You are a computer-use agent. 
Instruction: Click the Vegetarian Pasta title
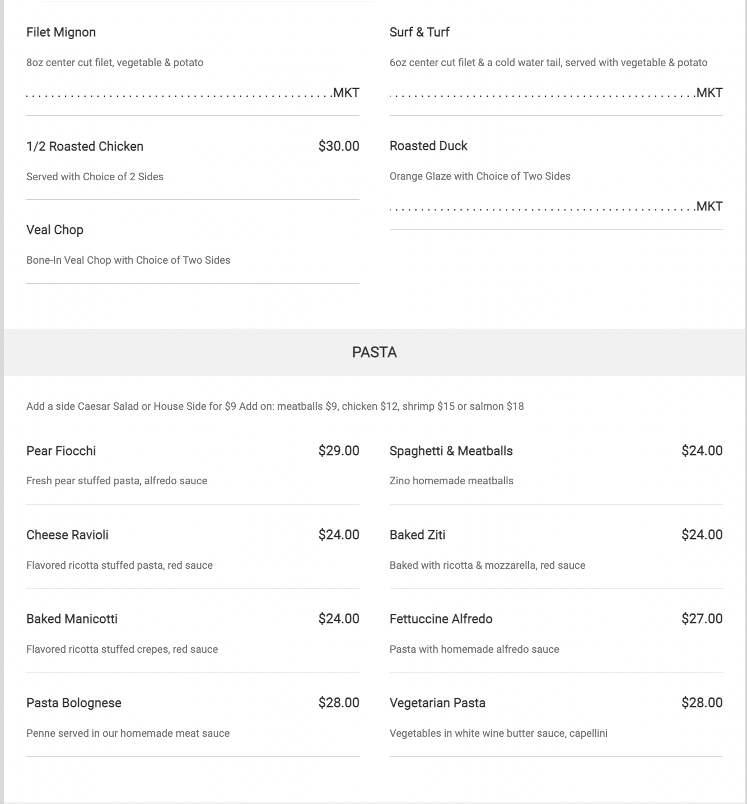[x=437, y=703]
